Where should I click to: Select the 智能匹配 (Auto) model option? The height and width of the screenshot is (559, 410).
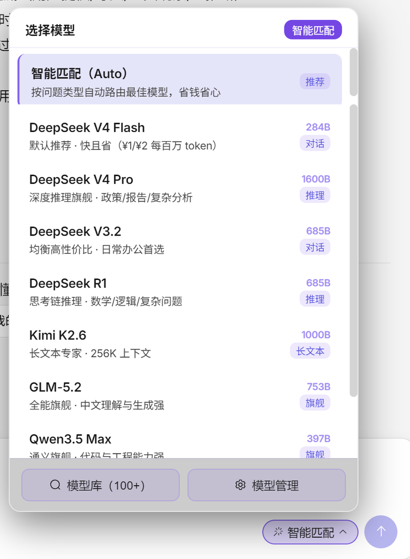click(180, 79)
